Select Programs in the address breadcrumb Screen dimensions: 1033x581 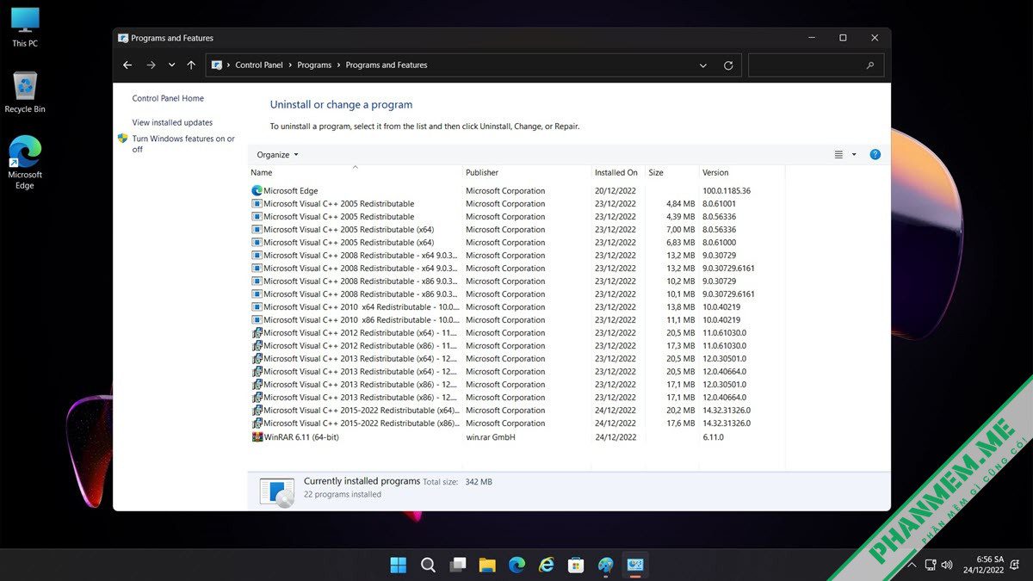point(314,65)
